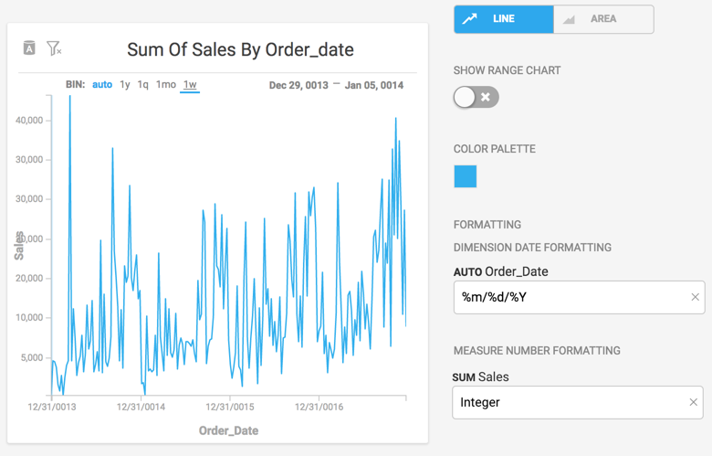Clear the Sales Integer format field

693,402
